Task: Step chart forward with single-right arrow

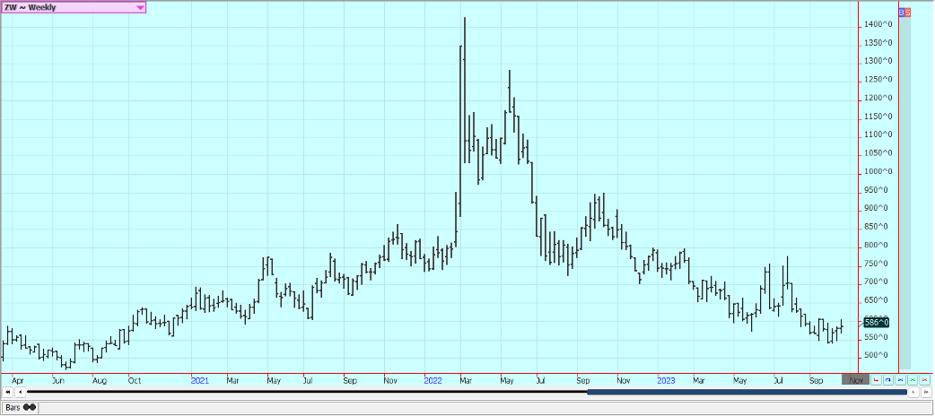Action: [x=913, y=392]
